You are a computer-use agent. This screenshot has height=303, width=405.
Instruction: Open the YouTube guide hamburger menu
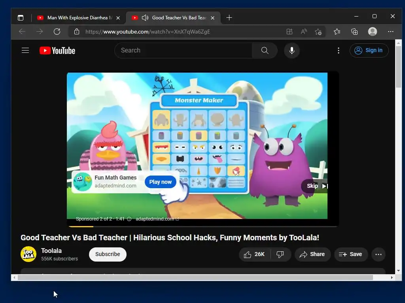pyautogui.click(x=25, y=50)
